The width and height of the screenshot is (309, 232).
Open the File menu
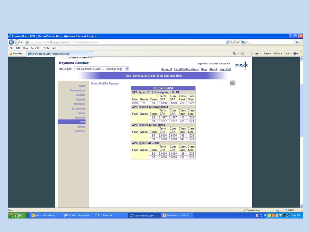(11, 48)
